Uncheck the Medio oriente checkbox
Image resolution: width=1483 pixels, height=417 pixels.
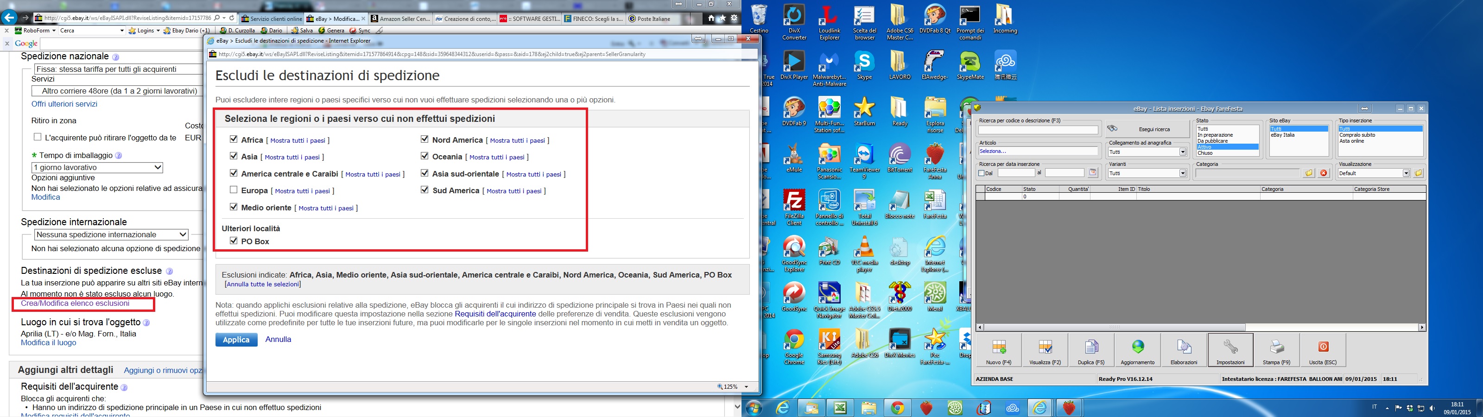(233, 207)
